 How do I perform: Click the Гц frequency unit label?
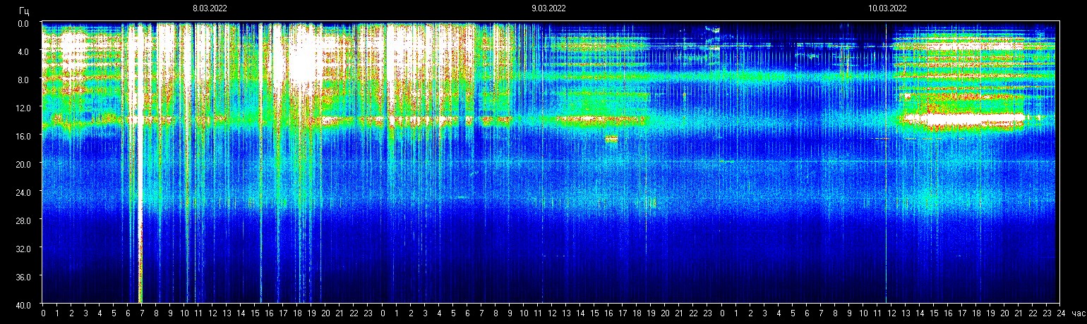tap(25, 10)
